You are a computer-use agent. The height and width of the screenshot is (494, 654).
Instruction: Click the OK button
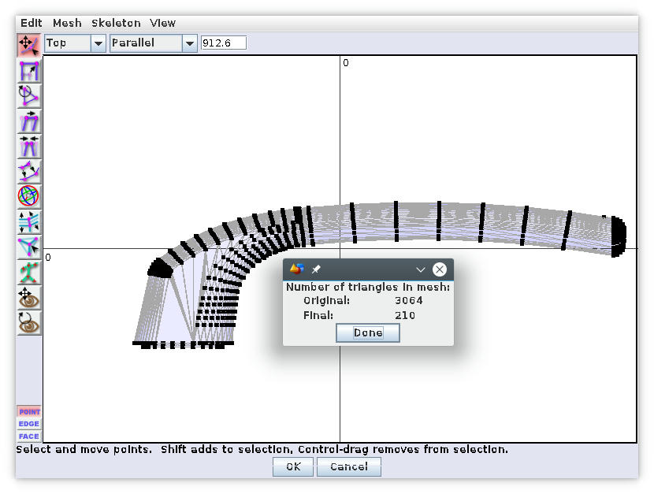tap(293, 466)
